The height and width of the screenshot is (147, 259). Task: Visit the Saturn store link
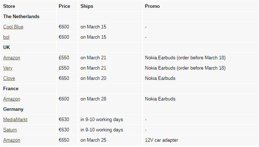10,130
